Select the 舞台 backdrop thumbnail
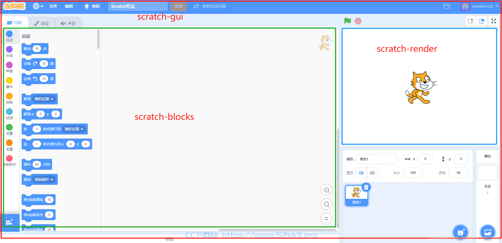The height and width of the screenshot is (243, 502). pyautogui.click(x=488, y=172)
